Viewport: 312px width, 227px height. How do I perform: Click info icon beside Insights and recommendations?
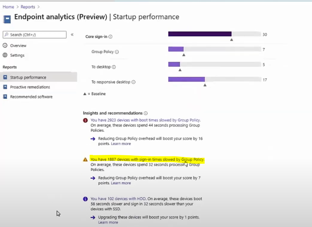tap(146, 113)
